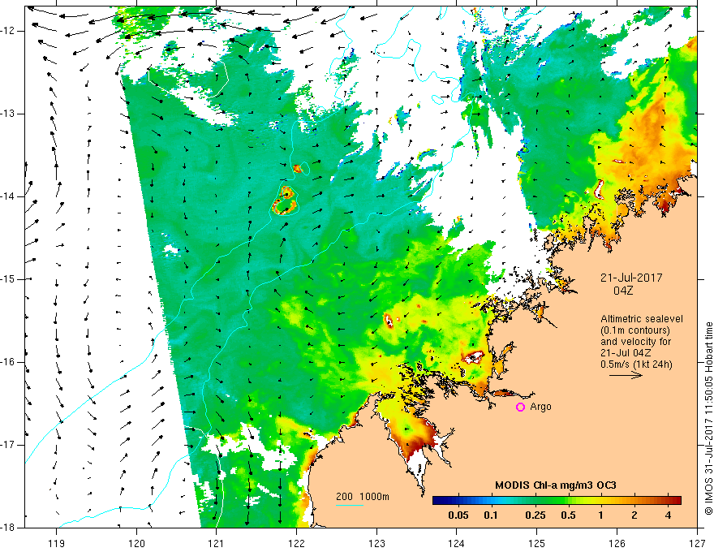Click latitude axis label '-13'
This screenshot has height=552, width=714.
click(x=8, y=114)
